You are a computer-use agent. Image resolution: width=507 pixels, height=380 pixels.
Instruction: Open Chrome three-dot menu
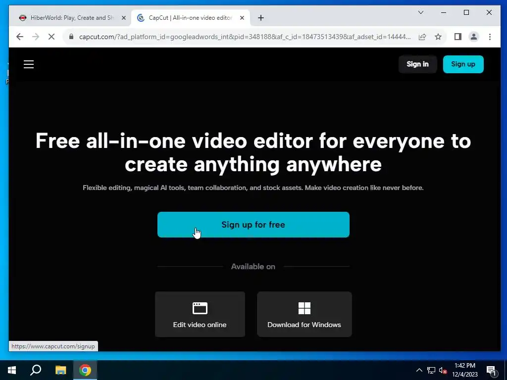click(490, 37)
